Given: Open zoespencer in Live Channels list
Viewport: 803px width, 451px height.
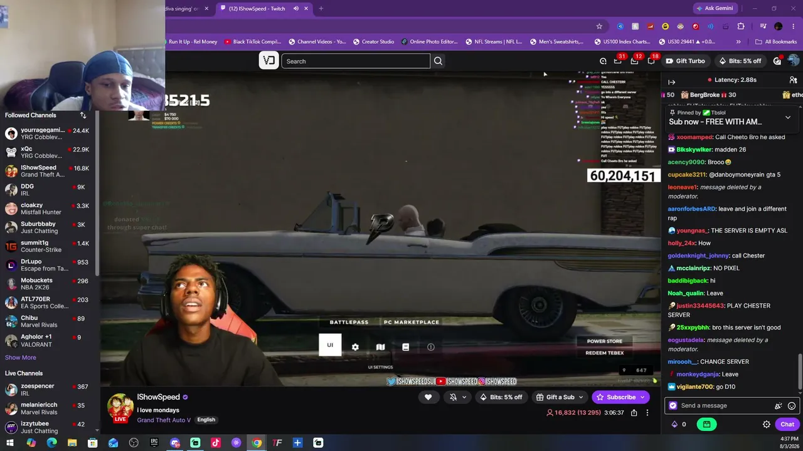Looking at the screenshot, I should 48,390.
